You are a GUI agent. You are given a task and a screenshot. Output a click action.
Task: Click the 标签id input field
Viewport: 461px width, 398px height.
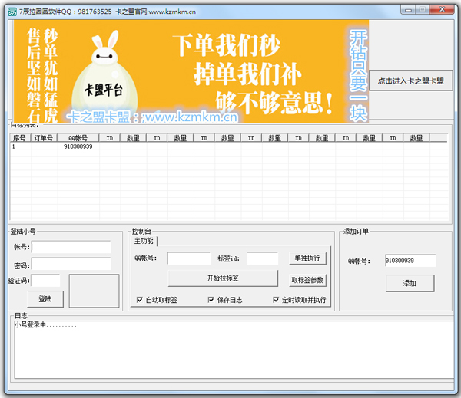262,258
